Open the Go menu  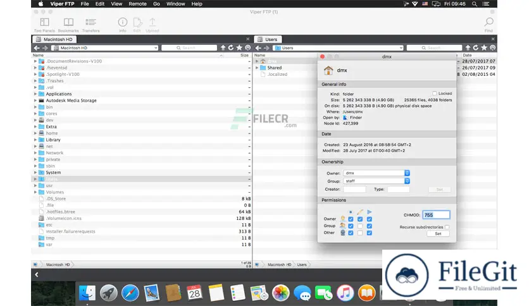pos(156,4)
